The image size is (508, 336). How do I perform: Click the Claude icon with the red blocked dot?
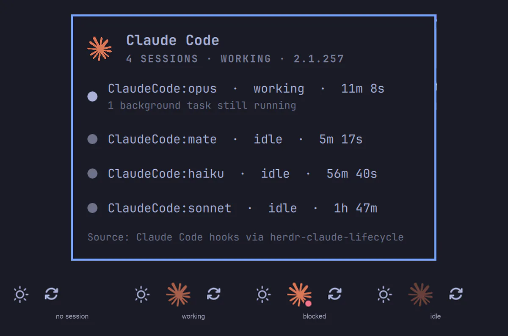pyautogui.click(x=300, y=294)
